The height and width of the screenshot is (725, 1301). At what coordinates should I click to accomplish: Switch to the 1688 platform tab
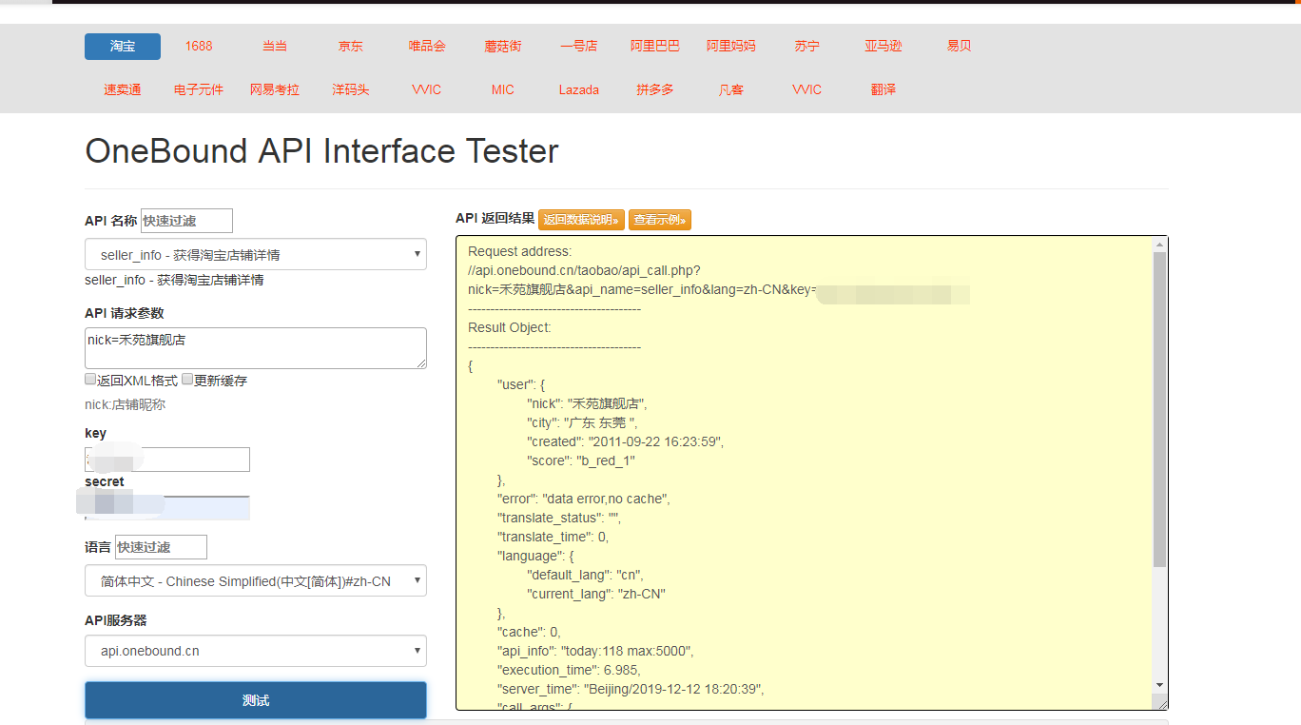(x=199, y=47)
